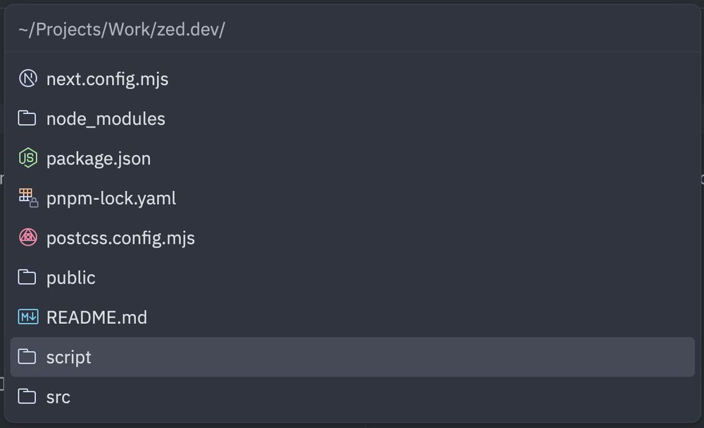
Task: Click the PostCSS icon beside postcss.config.mjs
Action: pyautogui.click(x=28, y=237)
